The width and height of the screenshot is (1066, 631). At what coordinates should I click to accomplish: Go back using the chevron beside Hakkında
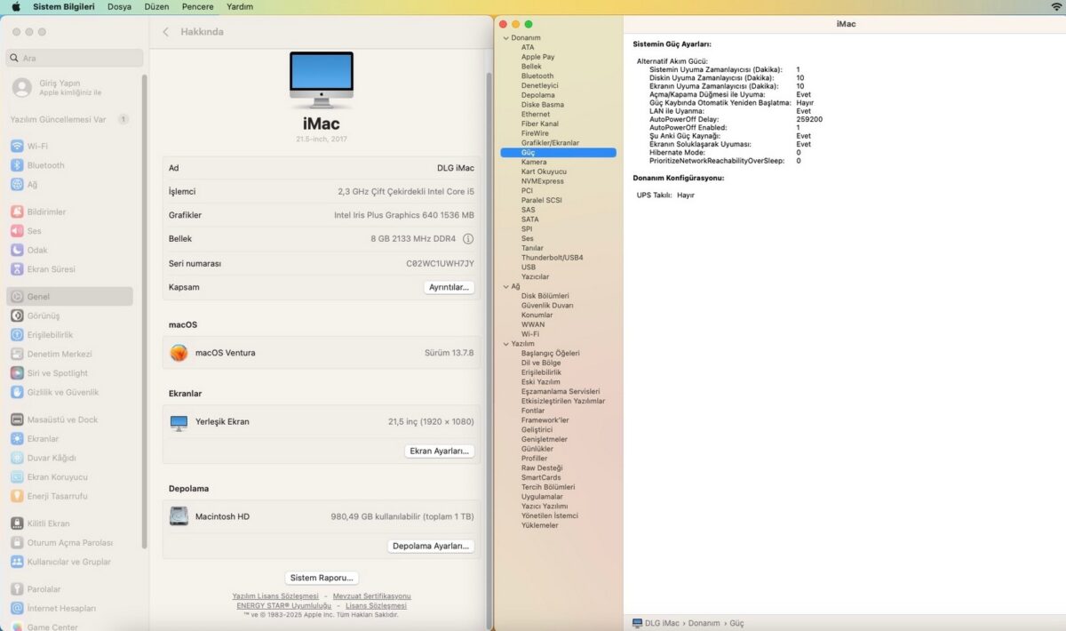[165, 32]
